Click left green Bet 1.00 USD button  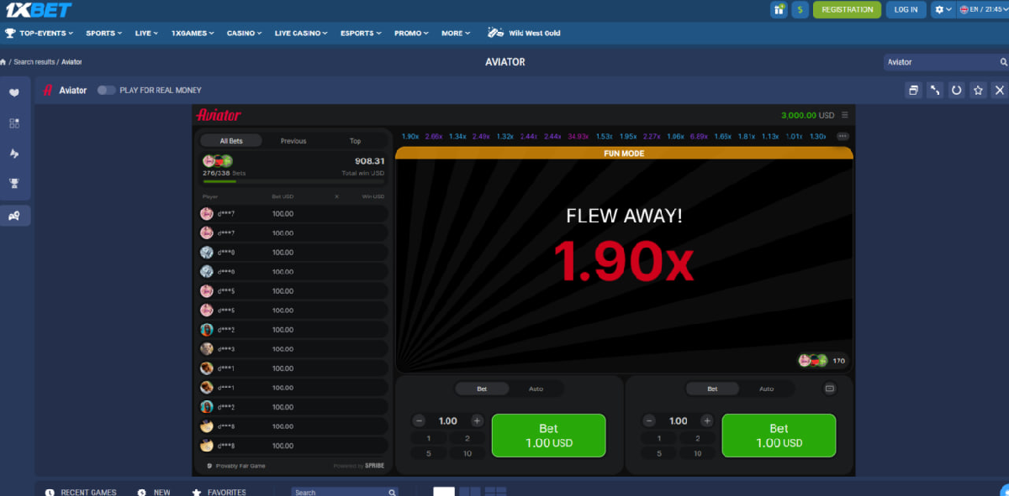tap(548, 435)
